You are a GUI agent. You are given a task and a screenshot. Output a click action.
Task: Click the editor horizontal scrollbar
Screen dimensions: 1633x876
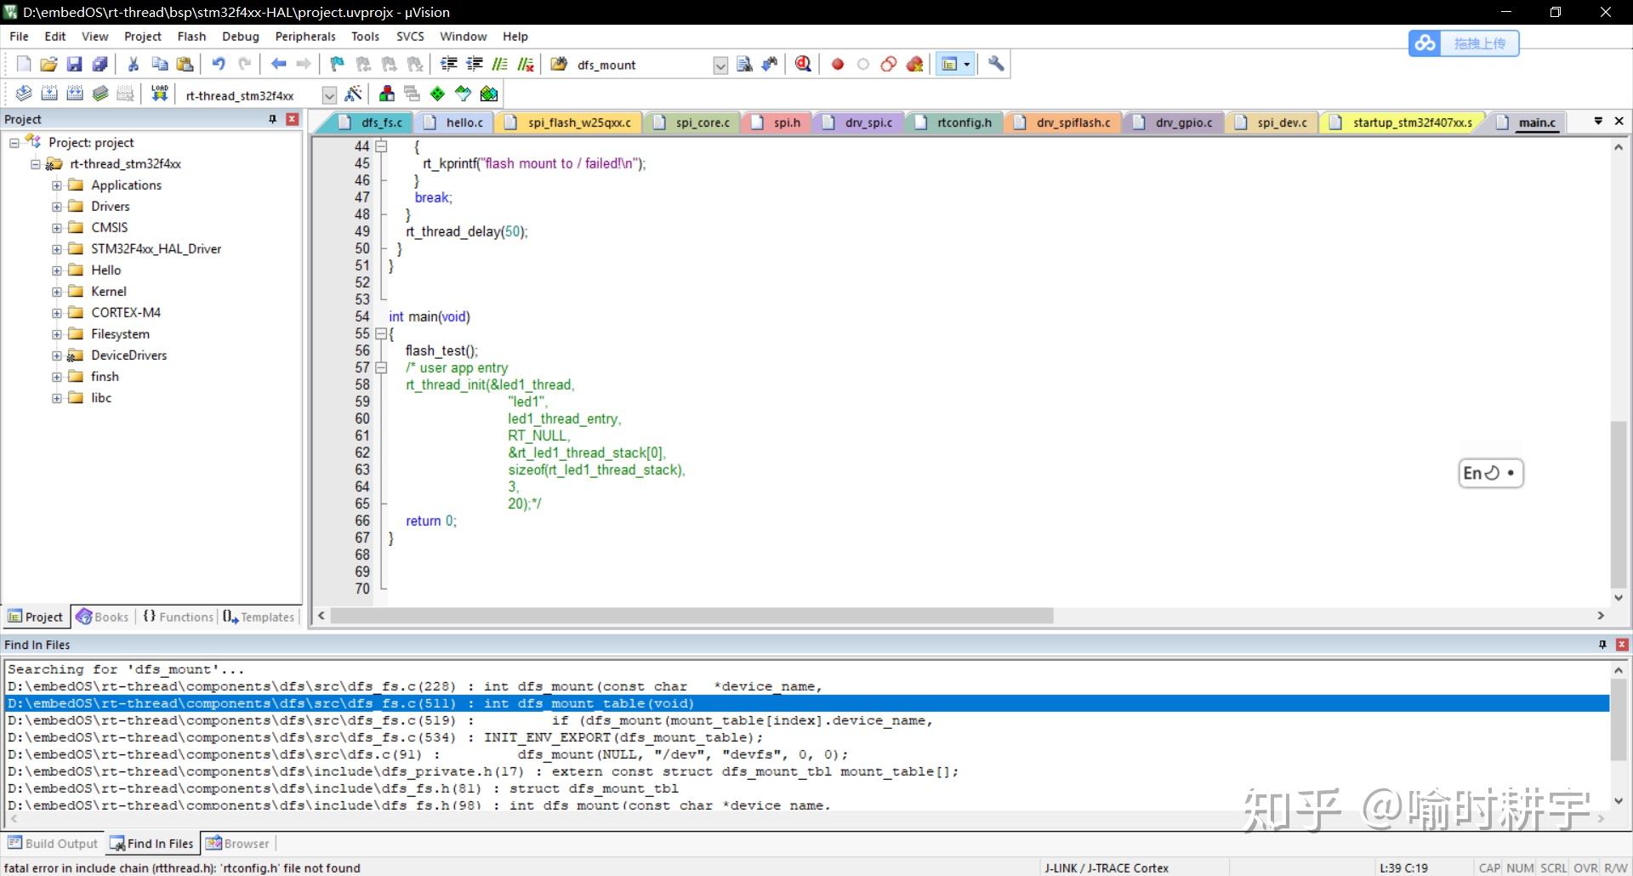point(692,616)
